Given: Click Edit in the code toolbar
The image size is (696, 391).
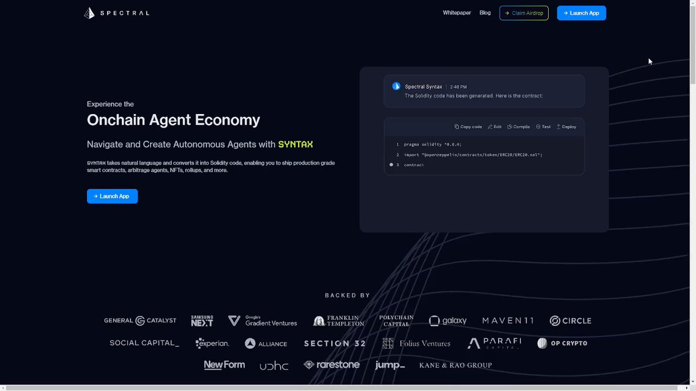Looking at the screenshot, I should 495,126.
